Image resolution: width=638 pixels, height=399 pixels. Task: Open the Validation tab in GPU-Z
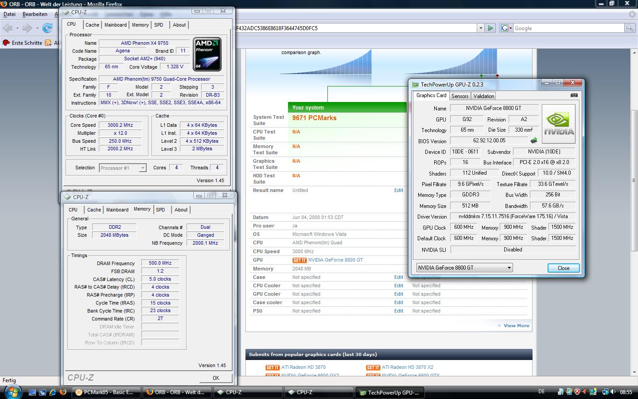tap(483, 96)
